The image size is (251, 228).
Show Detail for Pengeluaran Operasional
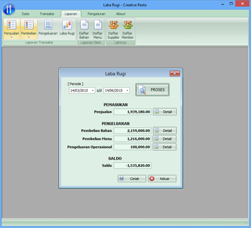pos(164,147)
